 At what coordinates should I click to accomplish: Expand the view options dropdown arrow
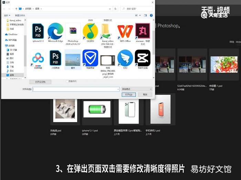click(140, 15)
